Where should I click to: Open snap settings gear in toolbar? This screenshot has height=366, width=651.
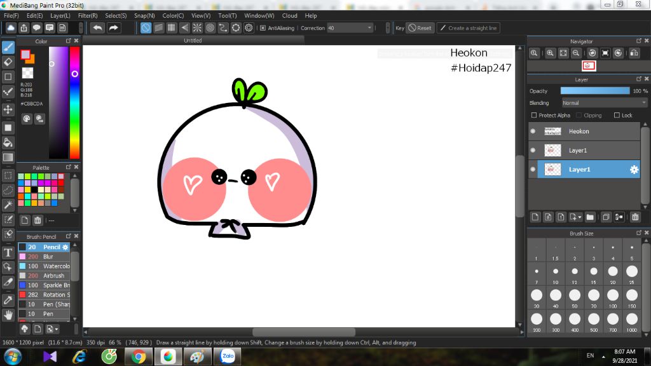pyautogui.click(x=249, y=28)
